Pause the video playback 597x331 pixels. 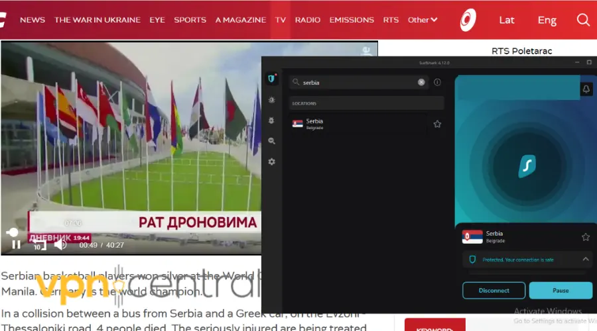click(x=17, y=245)
